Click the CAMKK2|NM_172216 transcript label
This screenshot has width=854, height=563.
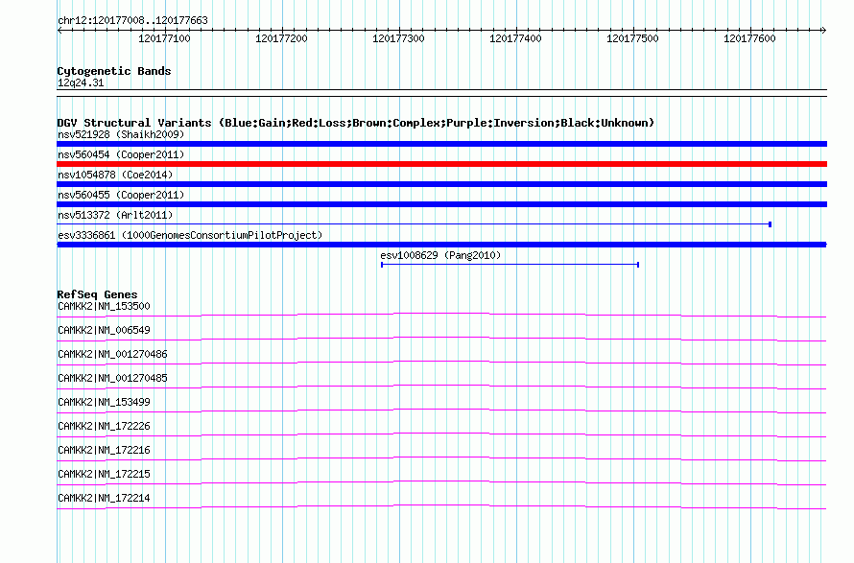coord(104,450)
